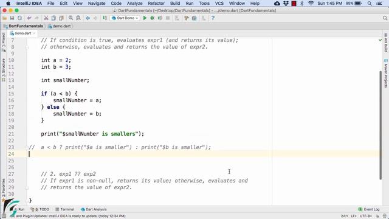Toggle the Maven Projects tool window
Image resolution: width=389 pixels, height=219 pixels.
click(386, 73)
